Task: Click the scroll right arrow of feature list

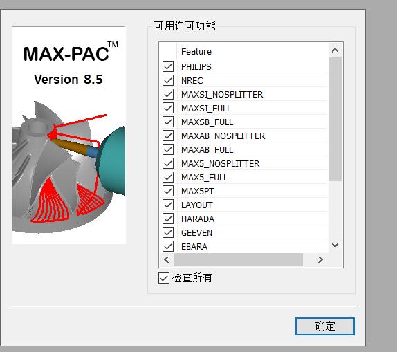Action: (320, 259)
